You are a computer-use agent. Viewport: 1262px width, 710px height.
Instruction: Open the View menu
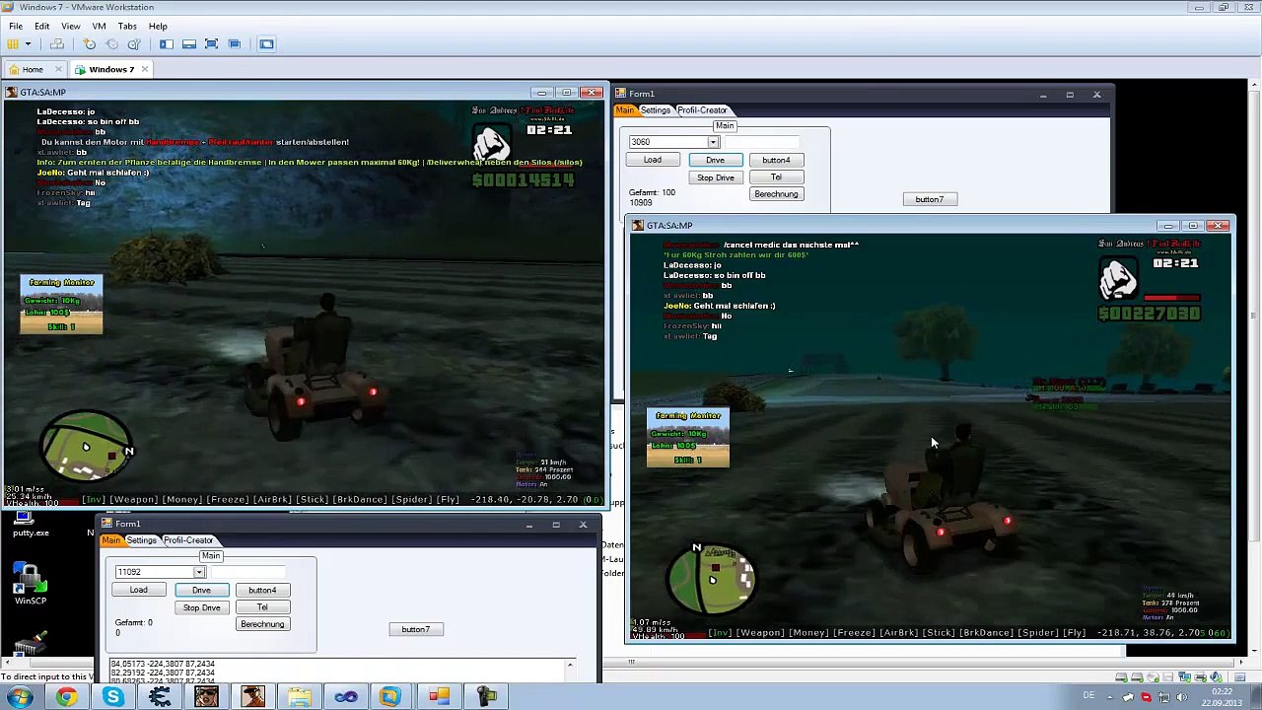point(71,26)
